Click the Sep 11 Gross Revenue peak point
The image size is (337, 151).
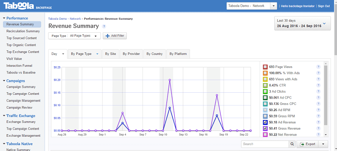click(x=170, y=80)
